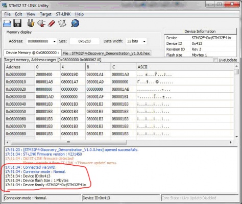Image resolution: width=242 pixels, height=204 pixels.
Task: Click the horizontal scrollbar left arrow
Action: pyautogui.click(x=7, y=142)
